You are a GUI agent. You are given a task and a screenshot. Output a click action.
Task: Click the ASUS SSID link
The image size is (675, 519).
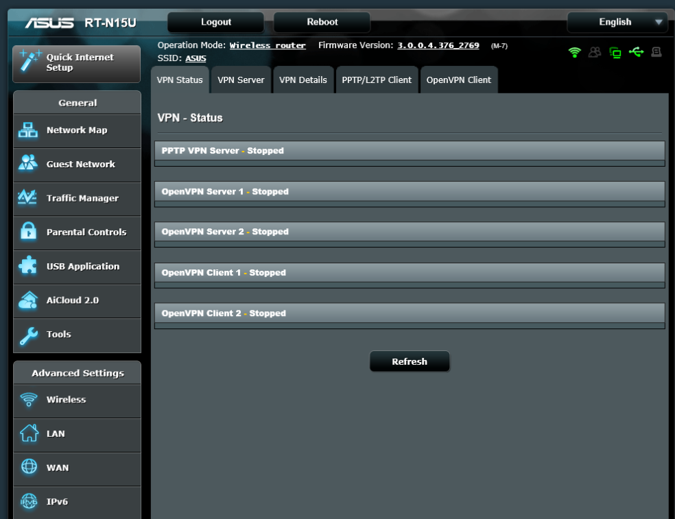point(196,58)
